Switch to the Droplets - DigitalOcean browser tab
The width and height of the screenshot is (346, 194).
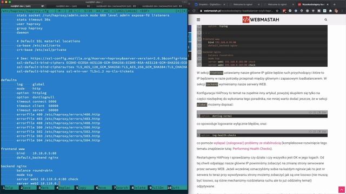click(x=210, y=4)
